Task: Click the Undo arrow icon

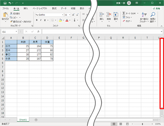Action: click(x=10, y=3)
